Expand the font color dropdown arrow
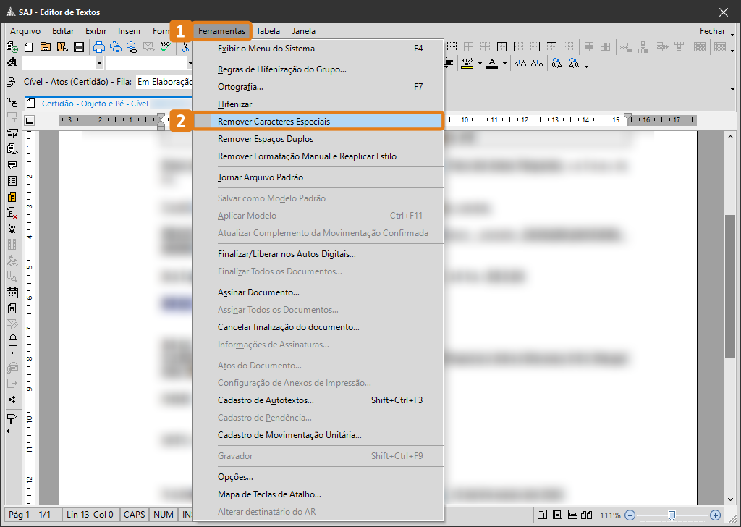This screenshot has height=527, width=741. [504, 63]
